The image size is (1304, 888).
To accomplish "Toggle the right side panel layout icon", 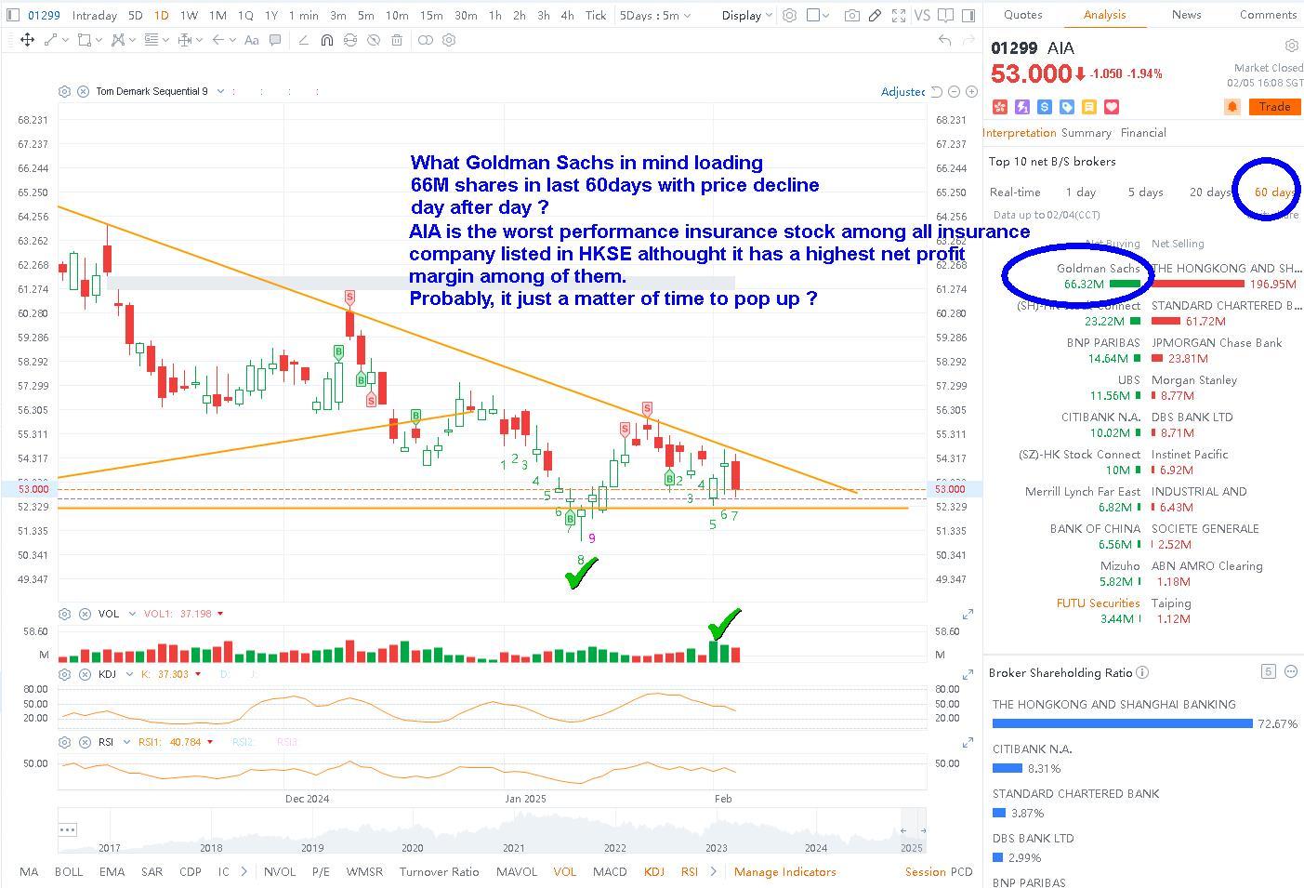I will coord(969,15).
